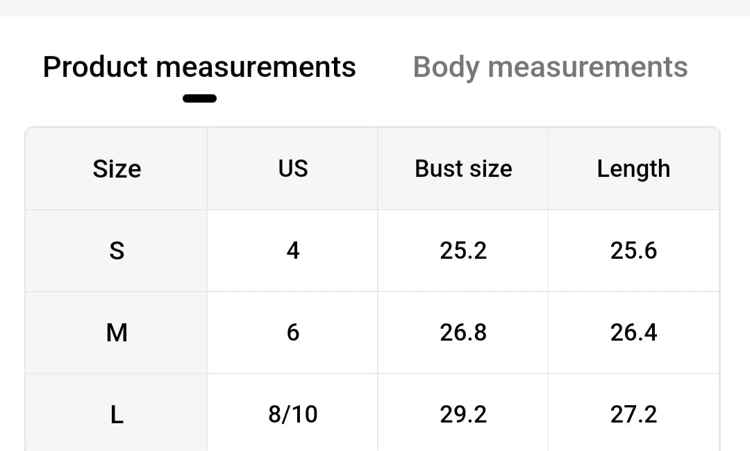This screenshot has width=750, height=451.
Task: Select the M size row label
Action: click(117, 332)
